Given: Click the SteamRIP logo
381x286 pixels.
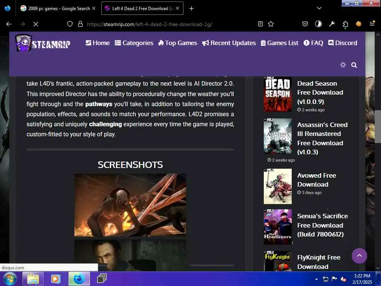Looking at the screenshot, I should point(43,43).
